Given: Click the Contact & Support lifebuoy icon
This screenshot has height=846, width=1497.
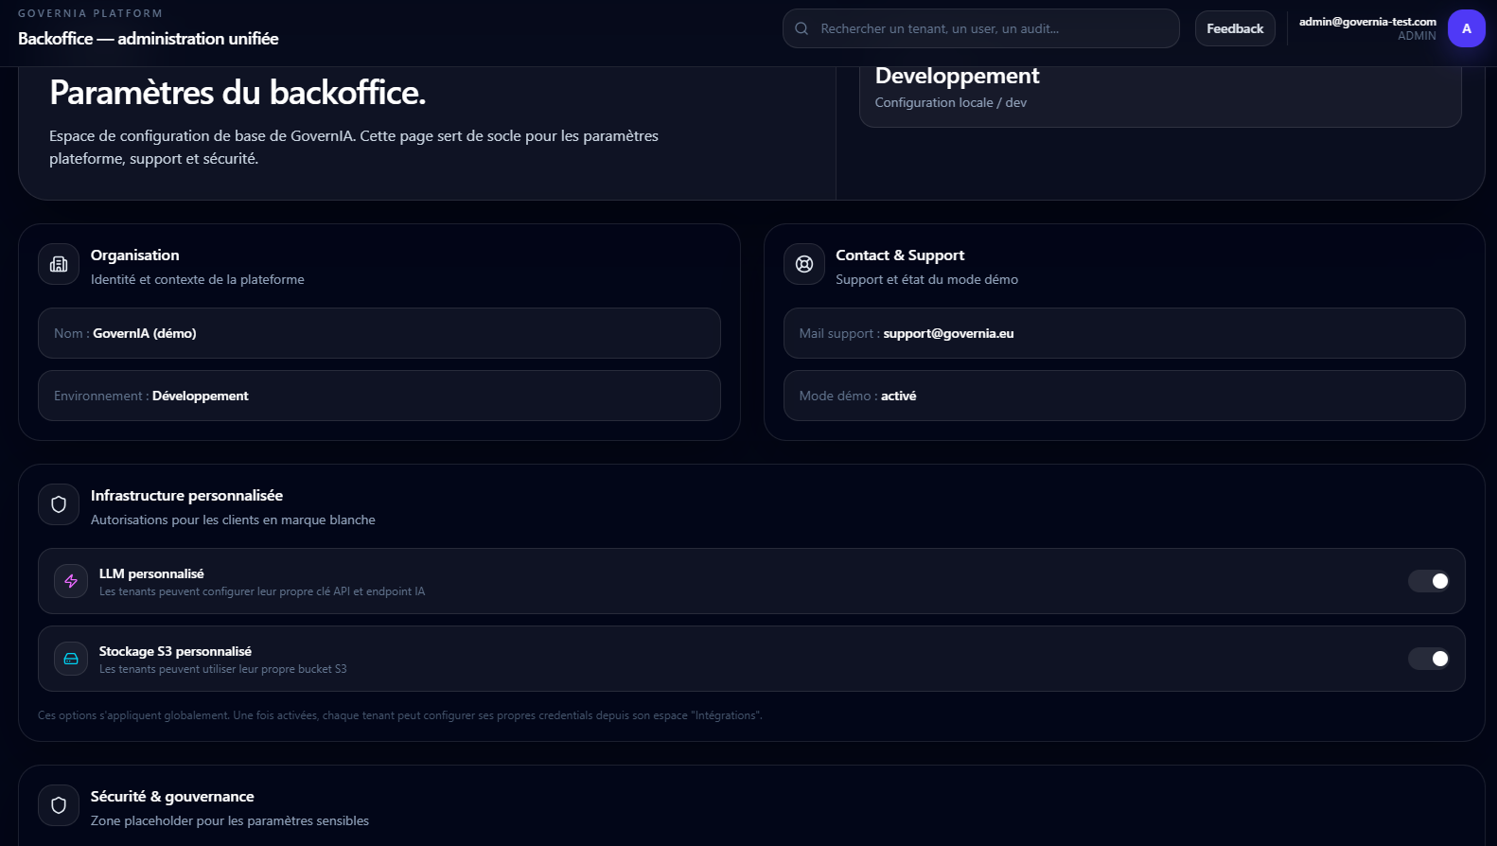Looking at the screenshot, I should coord(804,264).
